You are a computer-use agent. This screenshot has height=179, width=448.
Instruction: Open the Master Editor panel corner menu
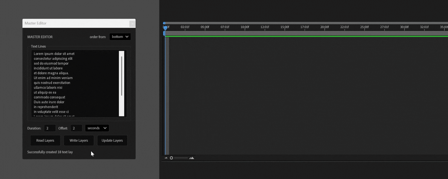[132, 24]
